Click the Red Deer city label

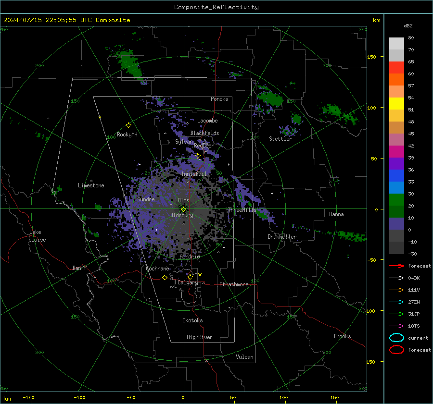point(204,146)
